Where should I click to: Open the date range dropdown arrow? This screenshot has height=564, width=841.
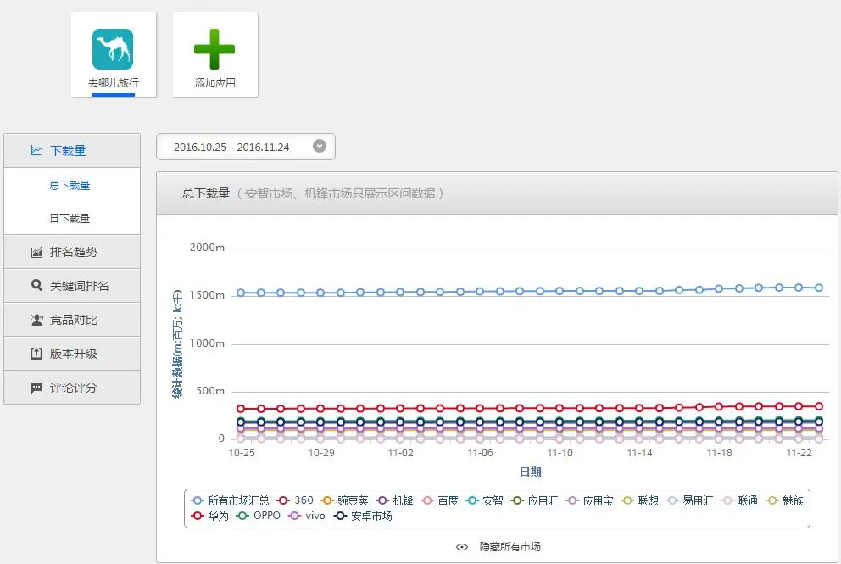coord(320,147)
